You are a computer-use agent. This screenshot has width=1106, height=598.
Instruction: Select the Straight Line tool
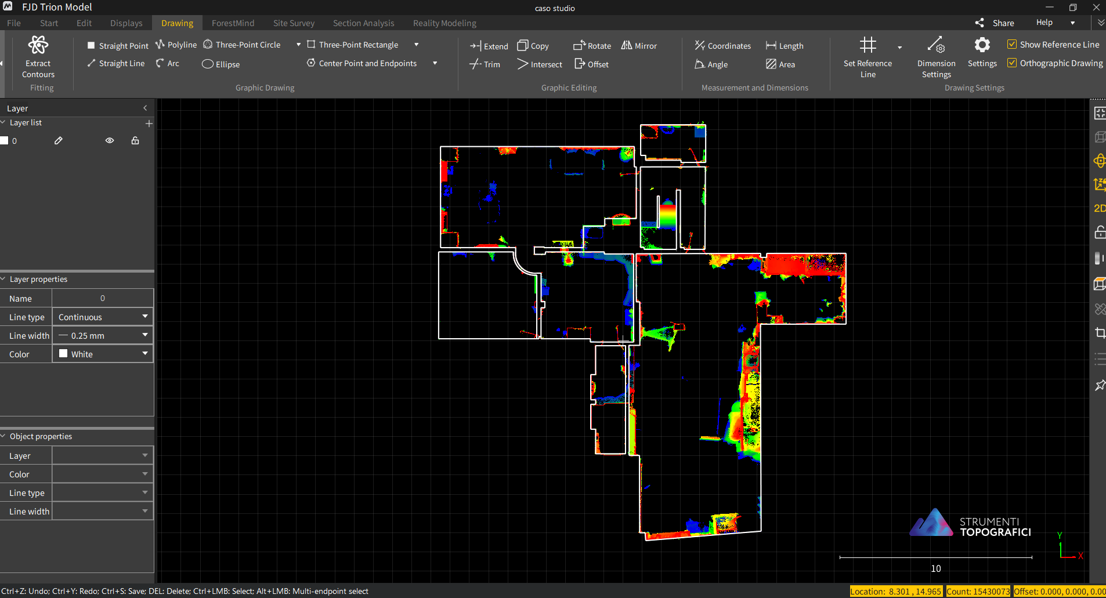pyautogui.click(x=116, y=63)
